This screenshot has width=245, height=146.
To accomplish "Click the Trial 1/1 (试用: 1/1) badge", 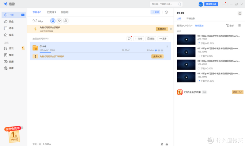I will pyautogui.click(x=238, y=92).
